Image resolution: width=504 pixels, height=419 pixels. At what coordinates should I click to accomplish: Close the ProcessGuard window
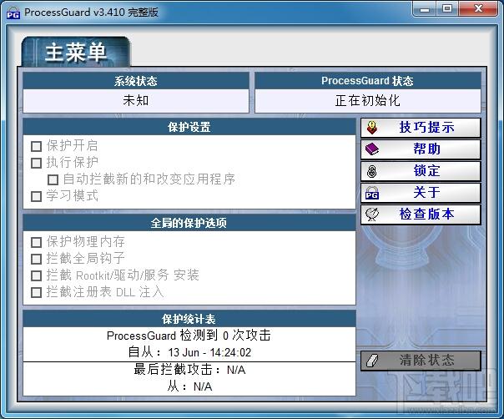[478, 9]
